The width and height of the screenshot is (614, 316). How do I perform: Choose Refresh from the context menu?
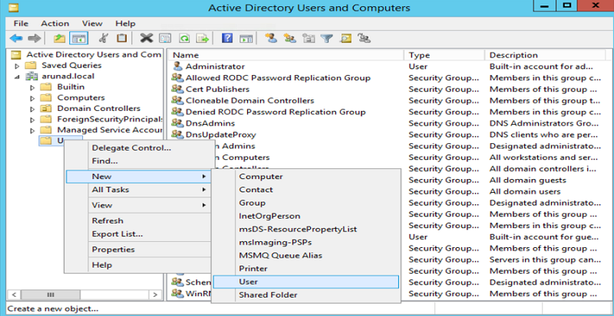137,220
